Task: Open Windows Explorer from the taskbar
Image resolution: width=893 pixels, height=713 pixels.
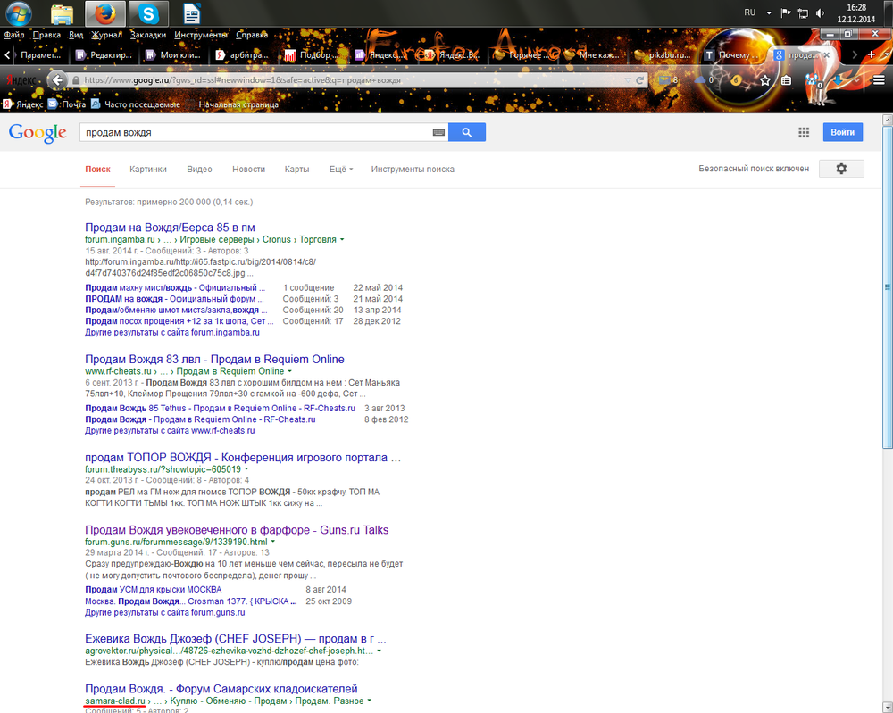Action: coord(62,13)
